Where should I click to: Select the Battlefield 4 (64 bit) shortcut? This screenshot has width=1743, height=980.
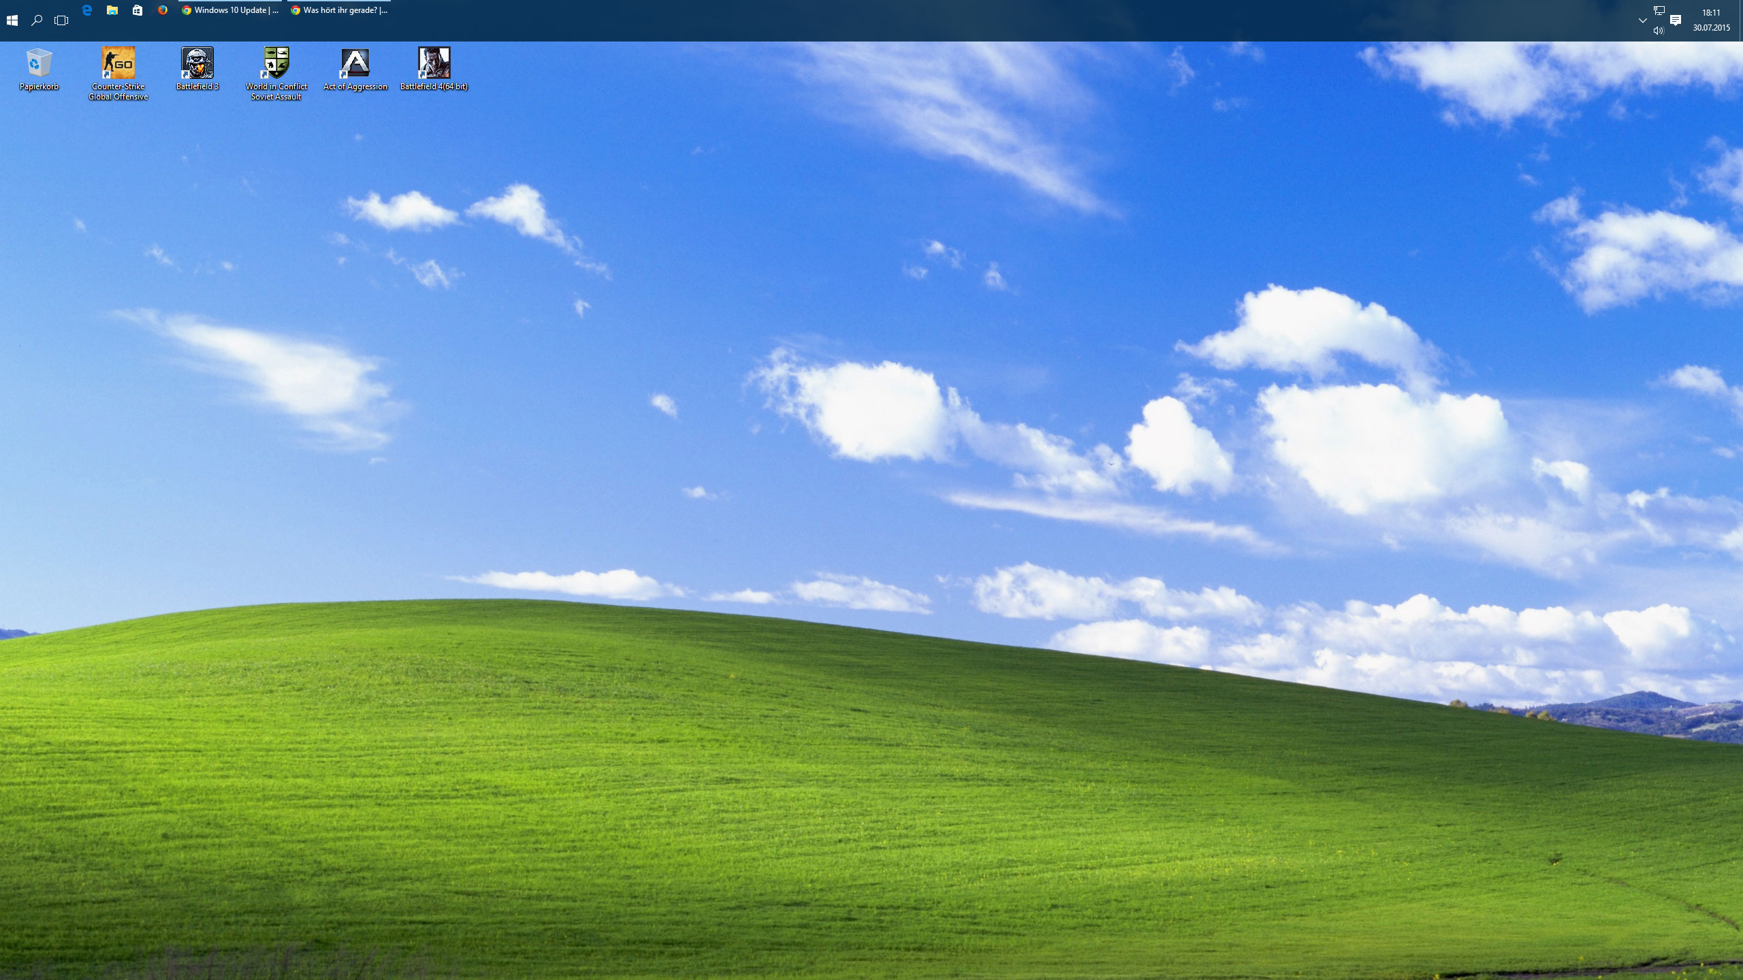(x=434, y=63)
